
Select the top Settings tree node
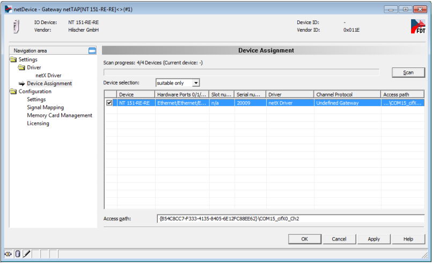(28, 59)
